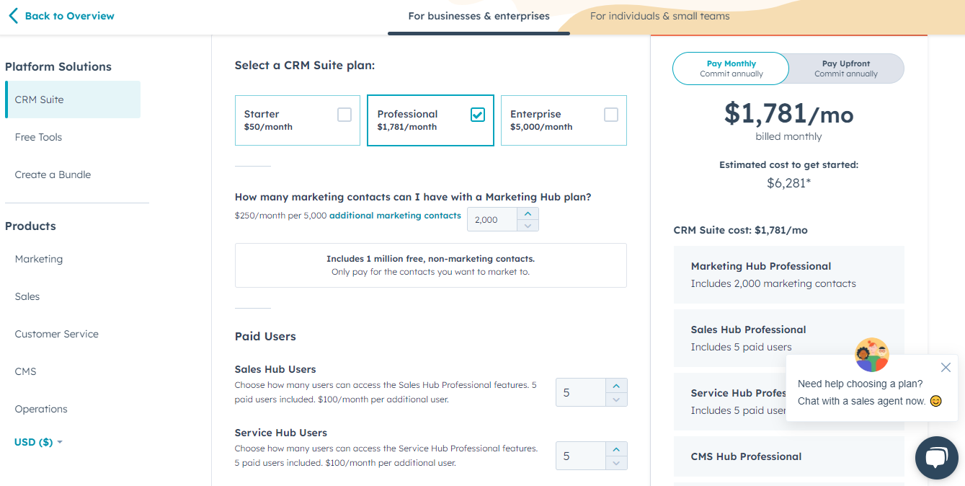The width and height of the screenshot is (965, 486).
Task: Click the $1,781/mo total price
Action: click(x=788, y=114)
